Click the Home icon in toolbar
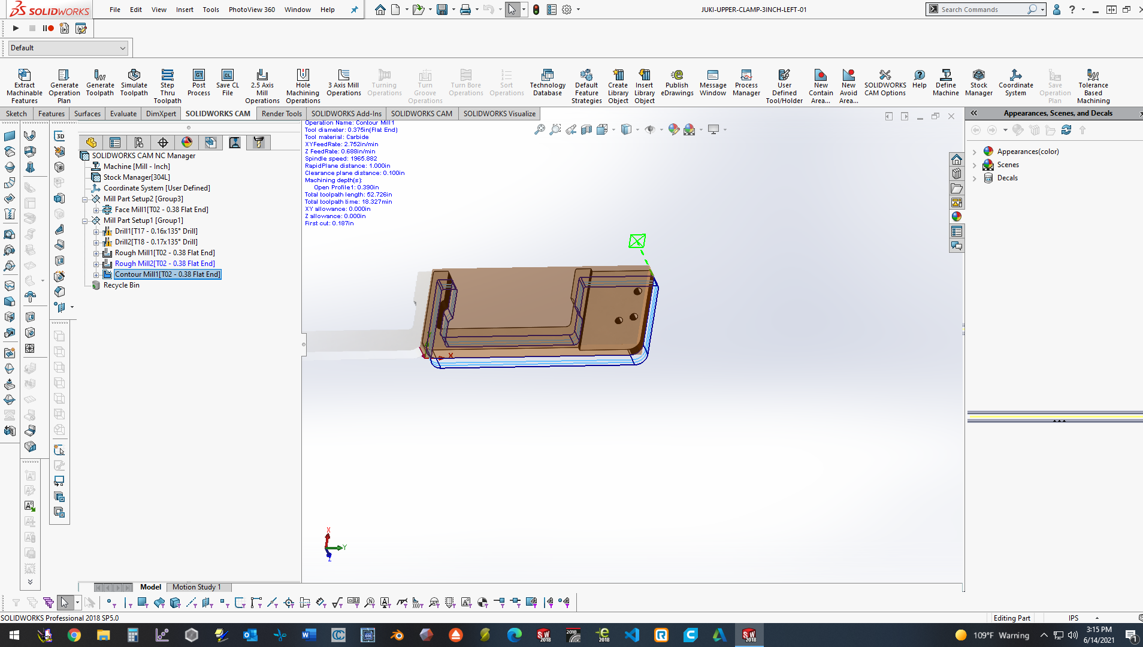The image size is (1143, 647). 380,10
